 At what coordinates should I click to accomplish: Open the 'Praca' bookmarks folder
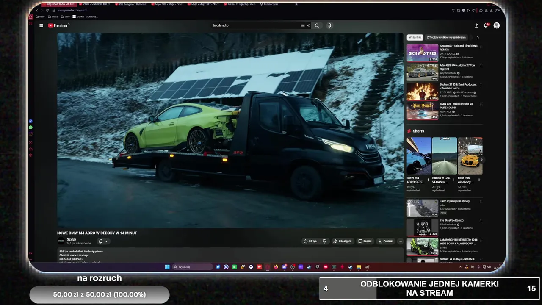pos(53,17)
